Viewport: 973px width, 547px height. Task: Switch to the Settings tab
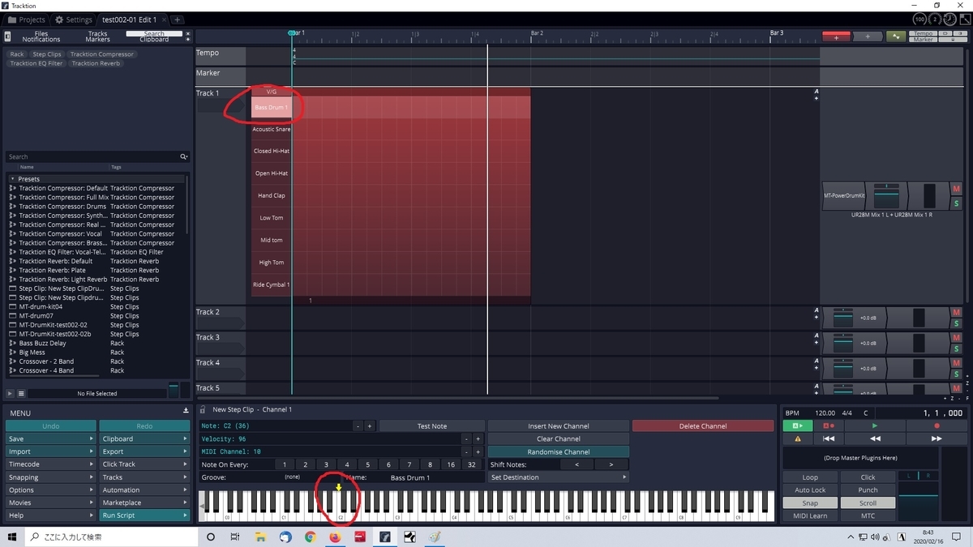74,19
